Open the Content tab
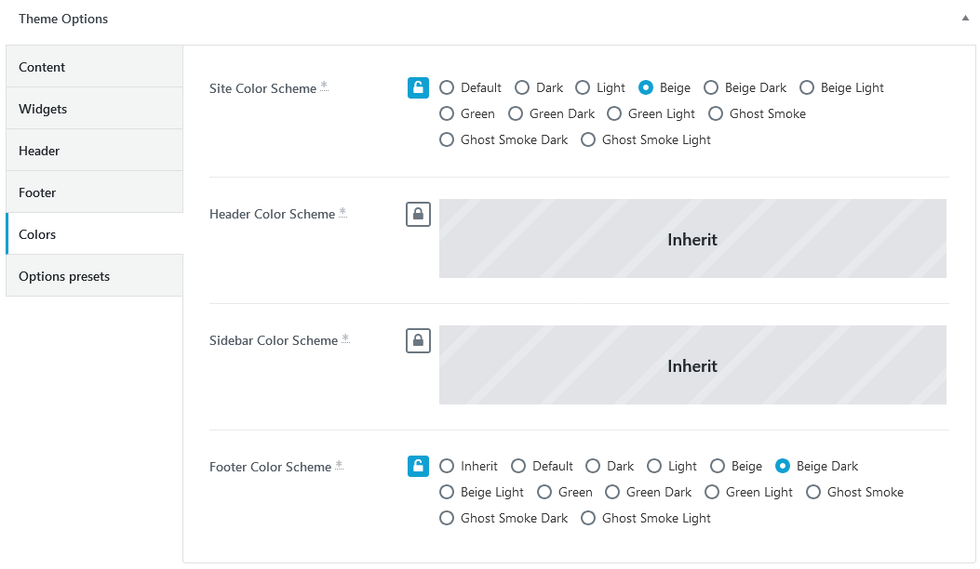The width and height of the screenshot is (980, 569). [94, 67]
